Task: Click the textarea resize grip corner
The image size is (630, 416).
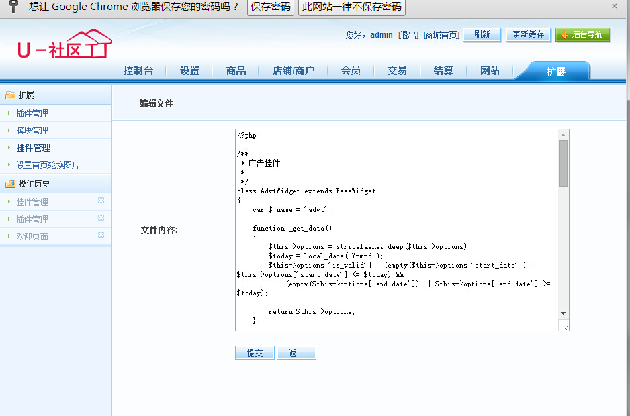Action: click(566, 327)
